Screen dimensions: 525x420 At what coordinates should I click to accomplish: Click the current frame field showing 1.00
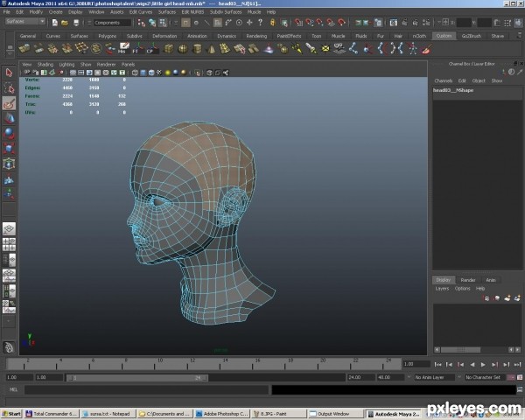[x=416, y=364]
